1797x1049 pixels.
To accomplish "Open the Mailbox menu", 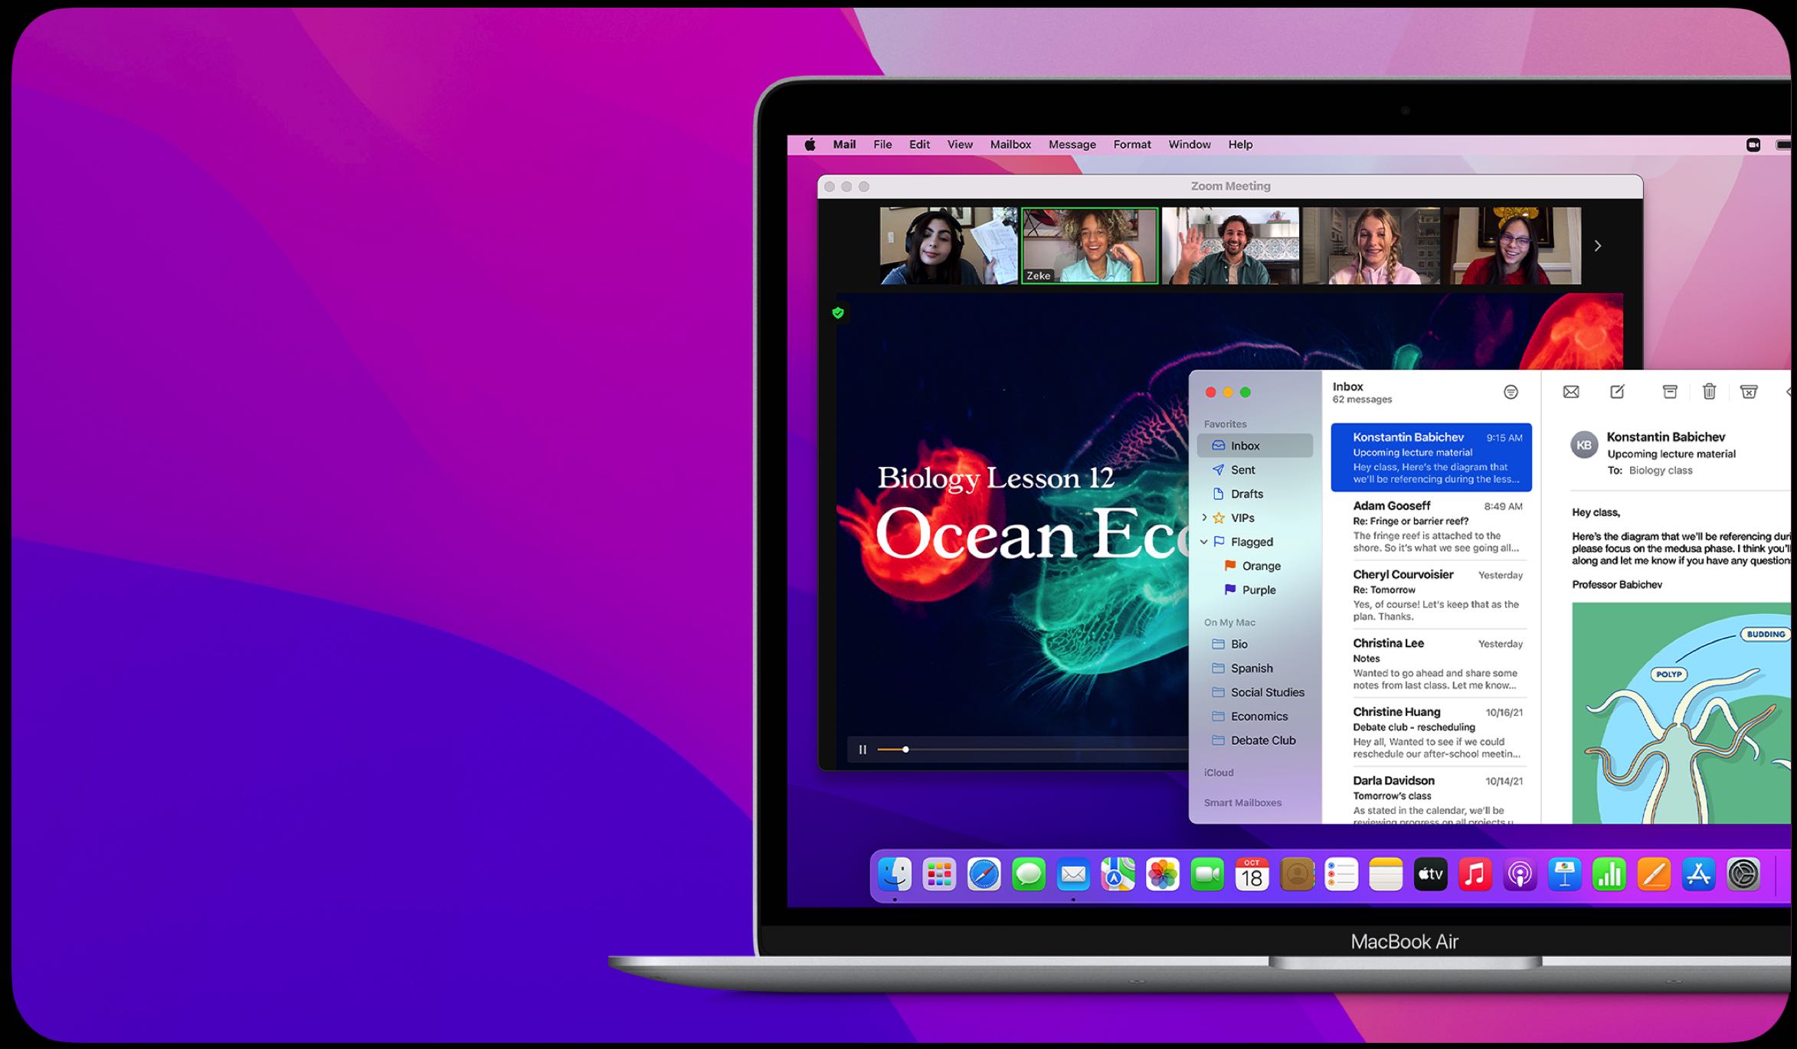I will point(1010,145).
